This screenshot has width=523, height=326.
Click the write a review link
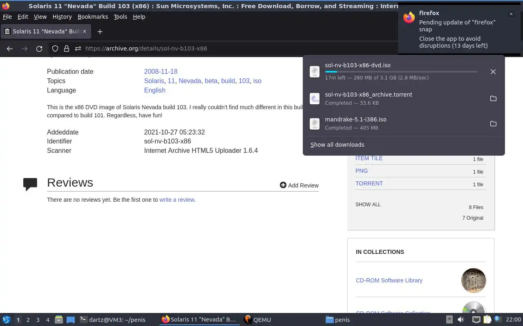[177, 200]
